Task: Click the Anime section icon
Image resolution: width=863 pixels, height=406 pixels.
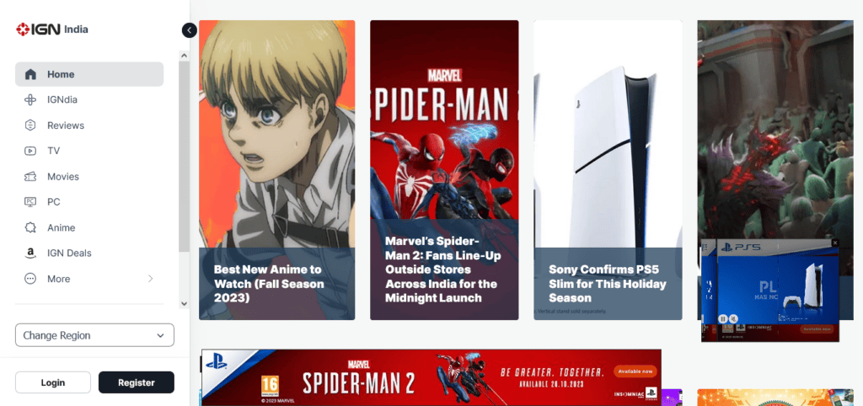Action: tap(30, 227)
